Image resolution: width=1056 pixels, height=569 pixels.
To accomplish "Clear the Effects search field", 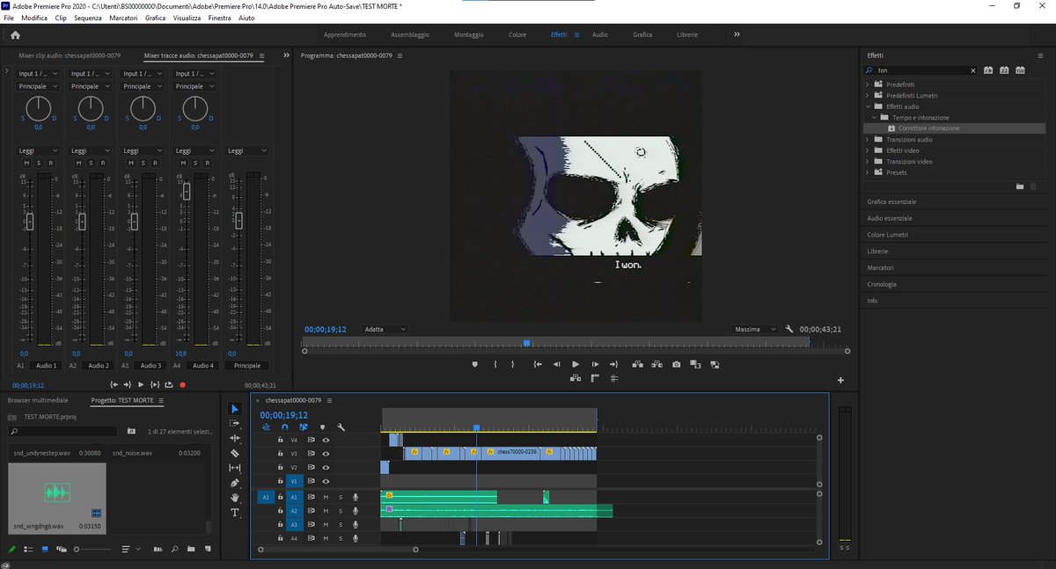I will 972,70.
